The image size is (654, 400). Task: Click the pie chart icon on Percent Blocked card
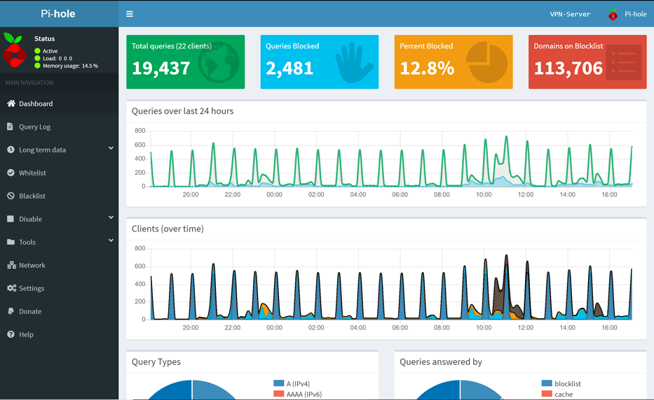pos(486,62)
